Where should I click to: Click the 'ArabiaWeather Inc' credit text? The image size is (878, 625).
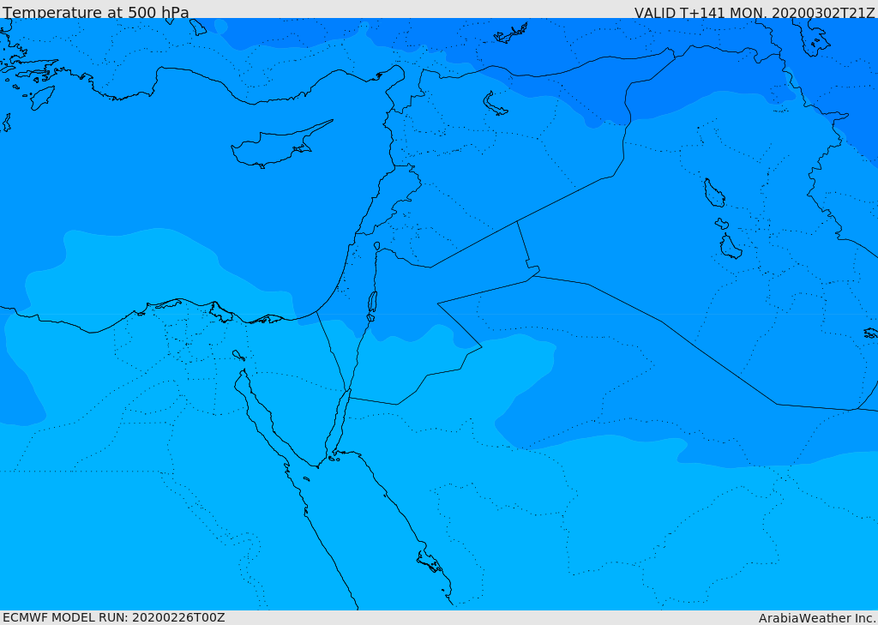click(x=817, y=618)
